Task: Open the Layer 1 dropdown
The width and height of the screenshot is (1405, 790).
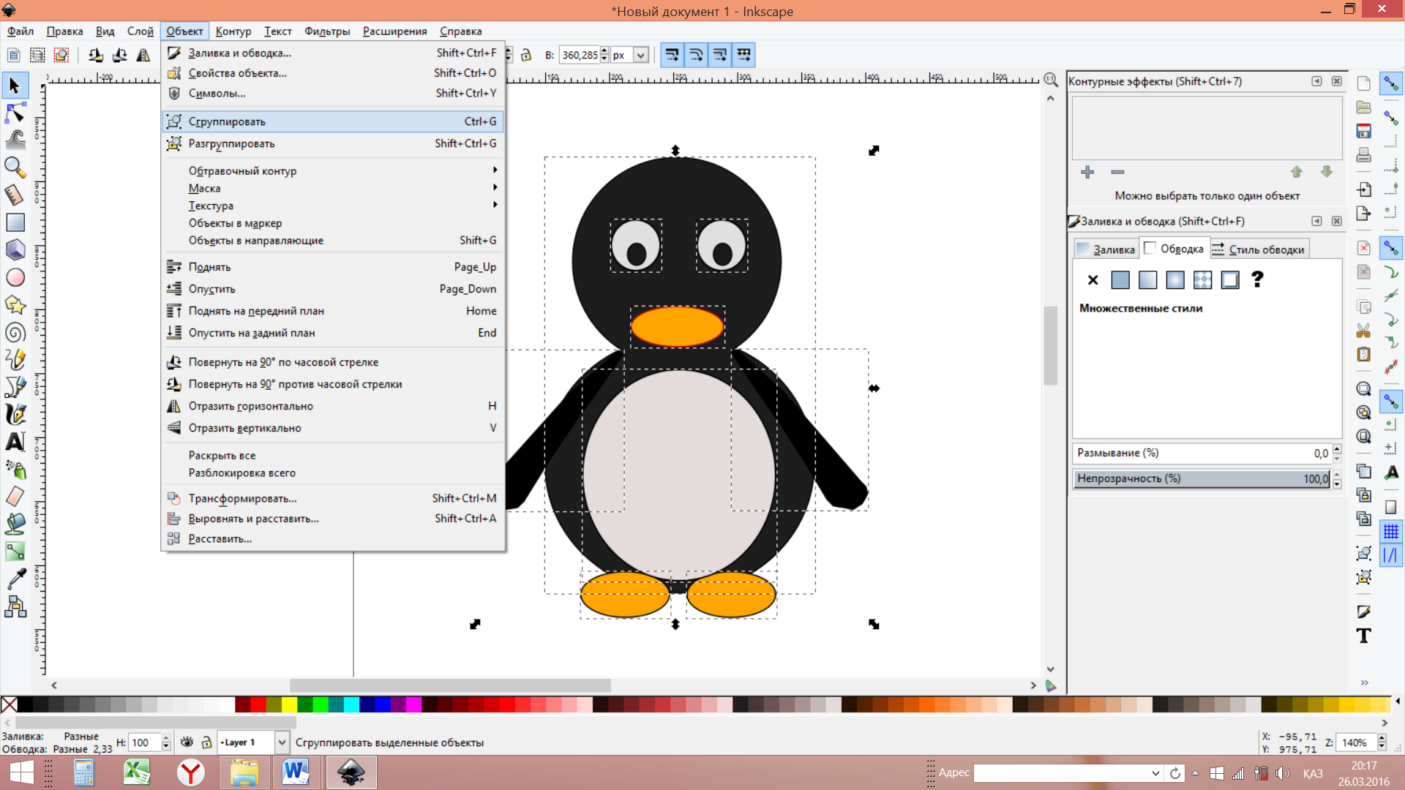Action: pyautogui.click(x=281, y=742)
